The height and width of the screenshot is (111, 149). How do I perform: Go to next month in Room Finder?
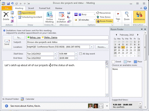click(138, 35)
